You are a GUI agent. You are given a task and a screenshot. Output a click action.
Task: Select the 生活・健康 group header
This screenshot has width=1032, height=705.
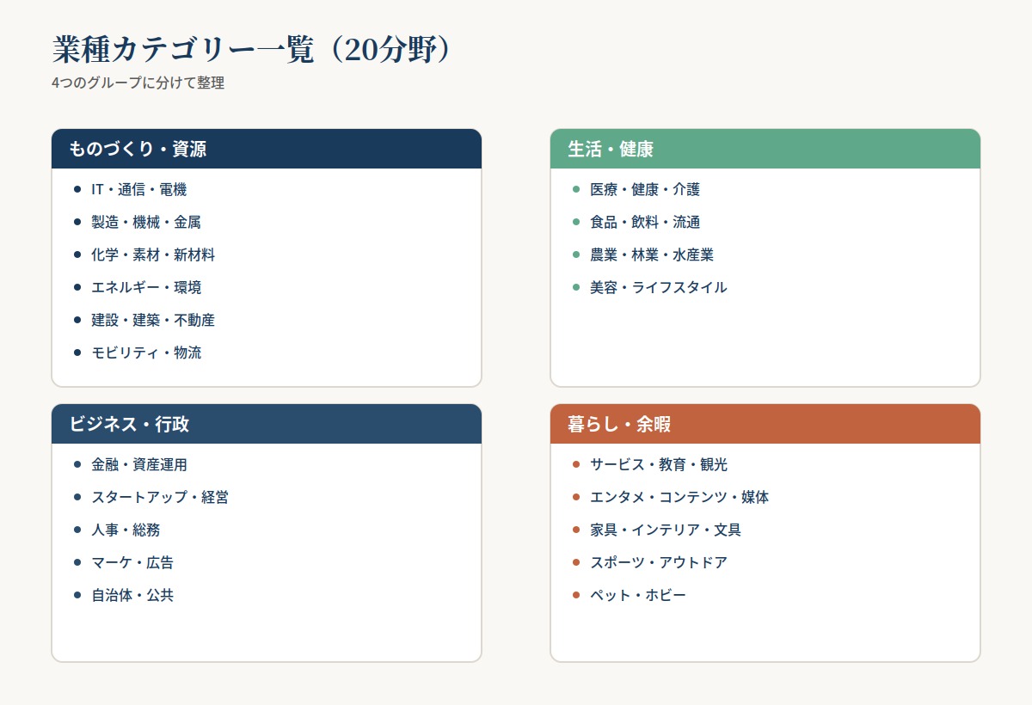765,149
